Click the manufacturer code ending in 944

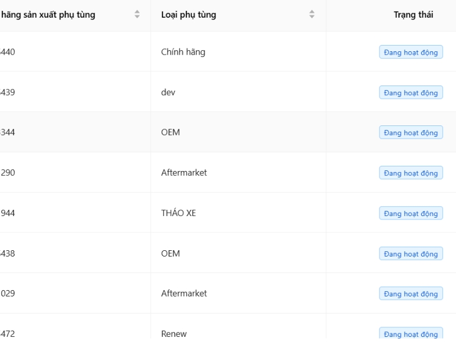tap(7, 213)
